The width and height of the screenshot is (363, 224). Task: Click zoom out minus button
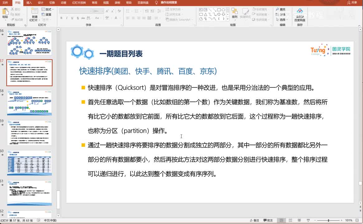pyautogui.click(x=315, y=220)
